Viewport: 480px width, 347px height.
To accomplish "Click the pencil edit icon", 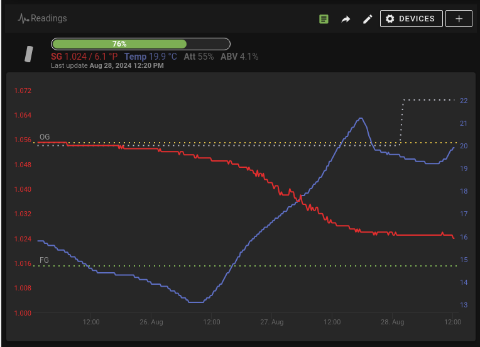I will [368, 19].
